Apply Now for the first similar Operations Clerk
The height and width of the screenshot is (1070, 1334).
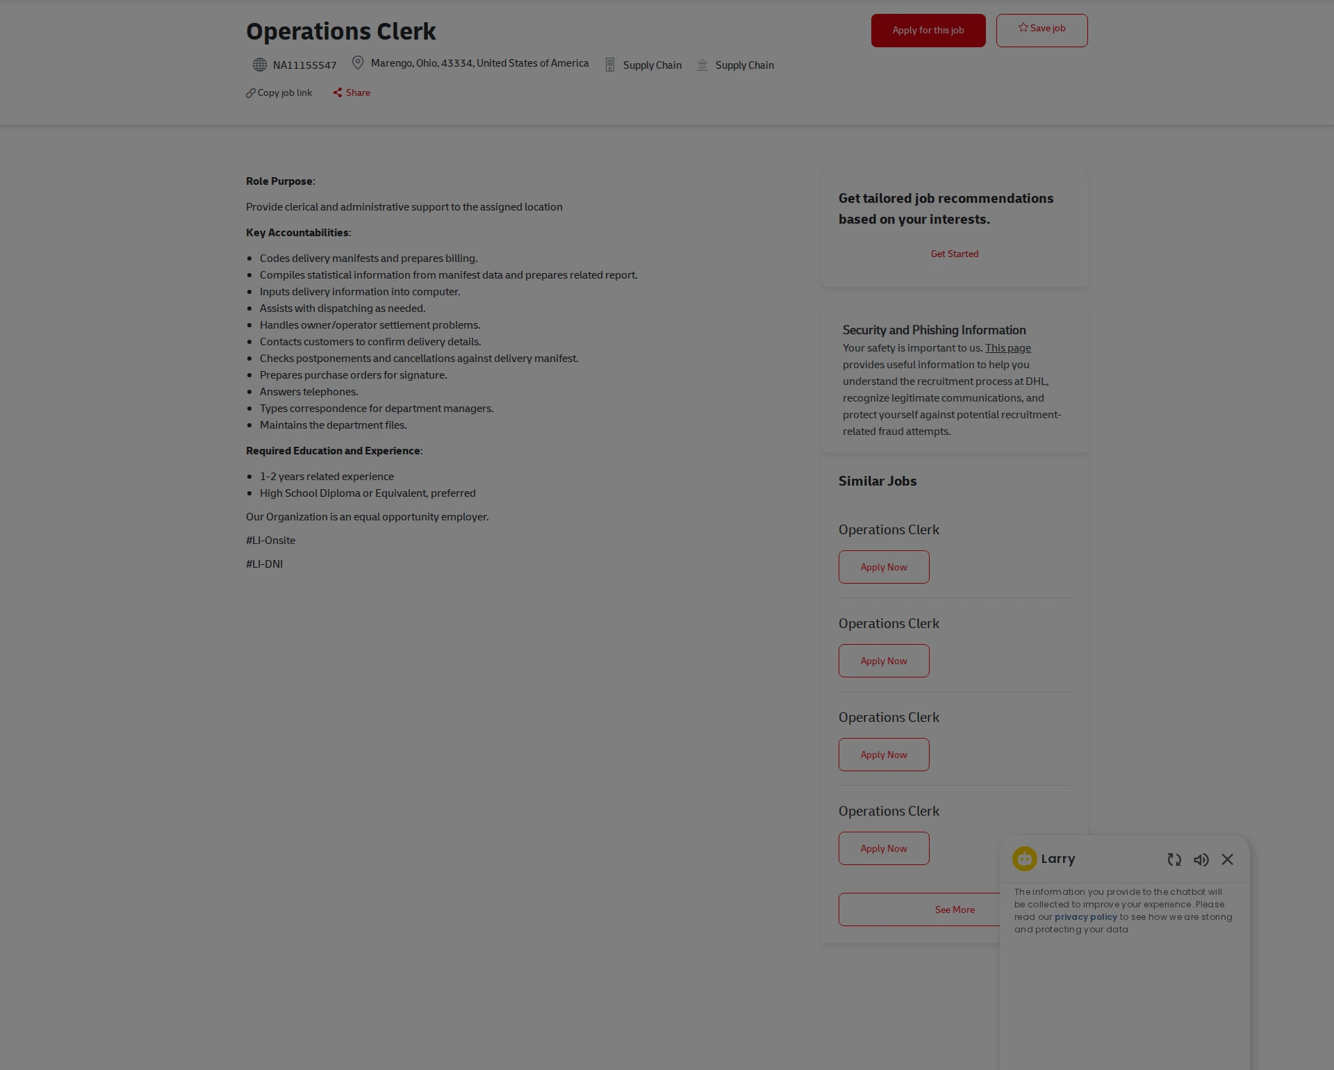coord(884,567)
